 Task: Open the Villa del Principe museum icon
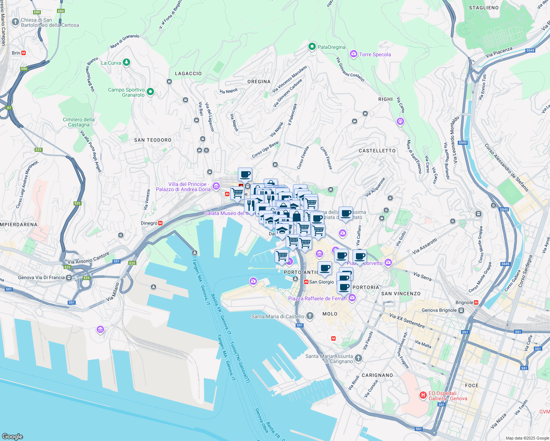click(216, 186)
